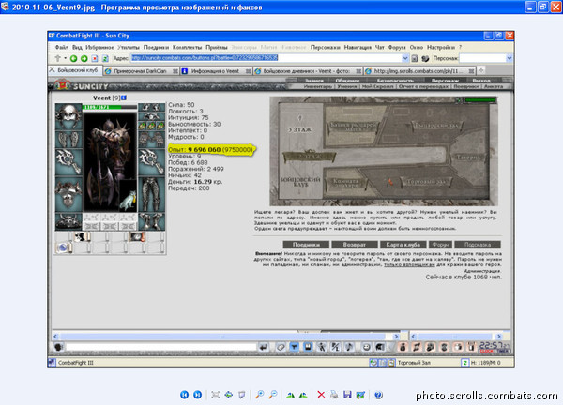Image resolution: width=563 pixels, height=405 pixels.
Task: Click chat message input field
Action: click(x=160, y=347)
